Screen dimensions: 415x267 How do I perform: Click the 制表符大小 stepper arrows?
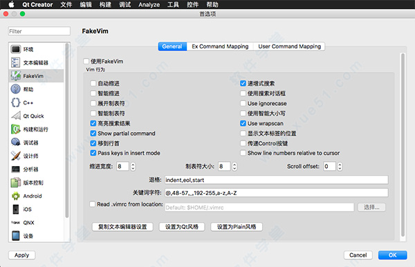[x=234, y=166]
